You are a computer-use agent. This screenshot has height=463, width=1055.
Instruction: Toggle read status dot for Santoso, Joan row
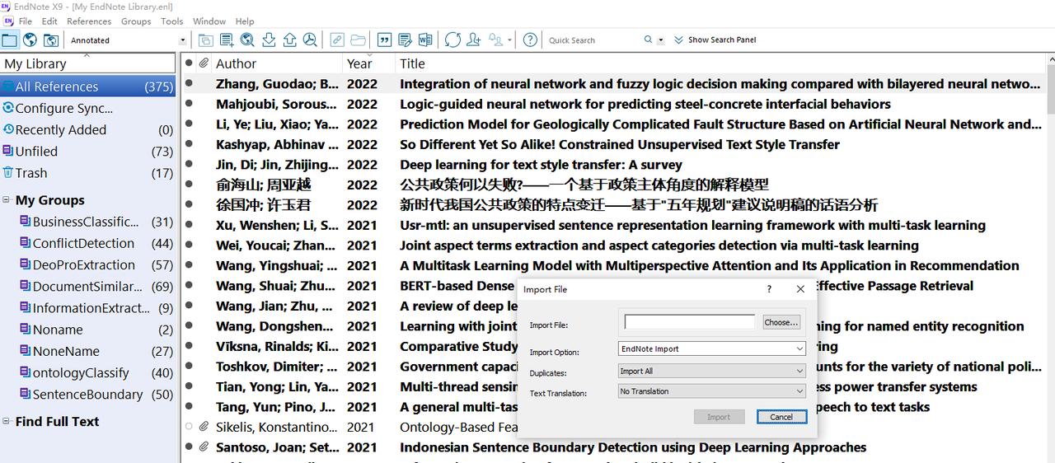click(x=189, y=447)
